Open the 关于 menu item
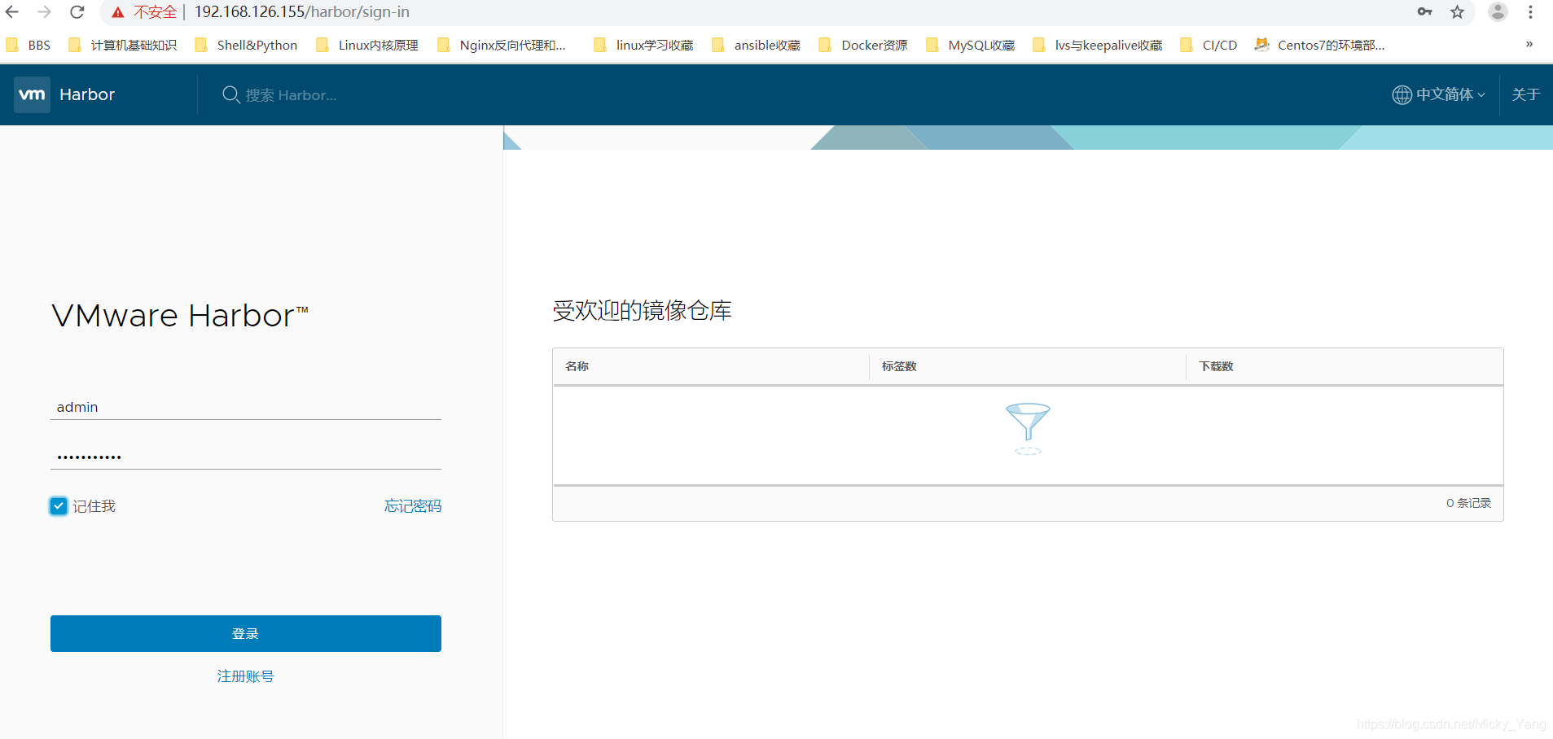Screen dimensions: 1553x739 1526,94
